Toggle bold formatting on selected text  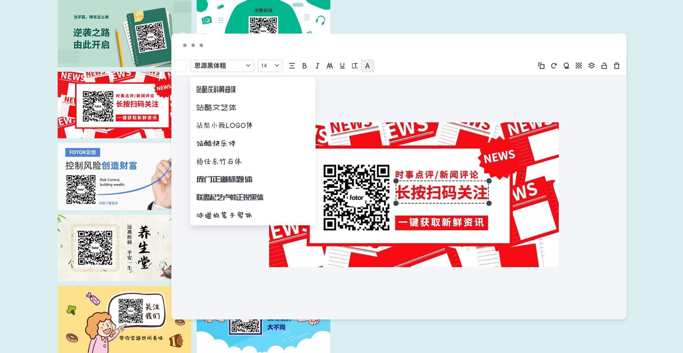pos(304,66)
